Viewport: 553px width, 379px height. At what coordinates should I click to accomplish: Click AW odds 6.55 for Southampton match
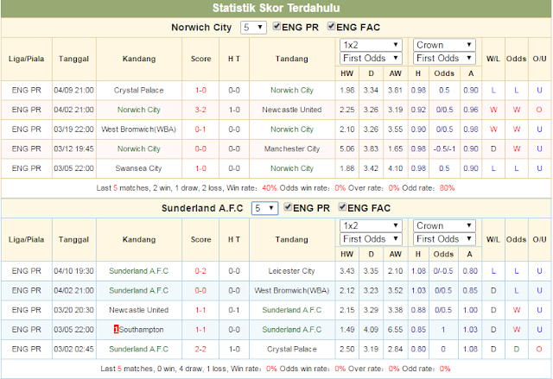pyautogui.click(x=395, y=330)
